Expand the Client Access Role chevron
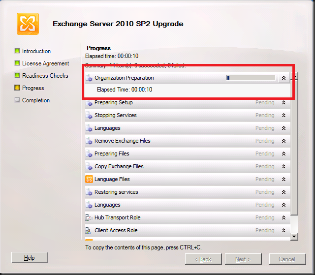 [283, 230]
